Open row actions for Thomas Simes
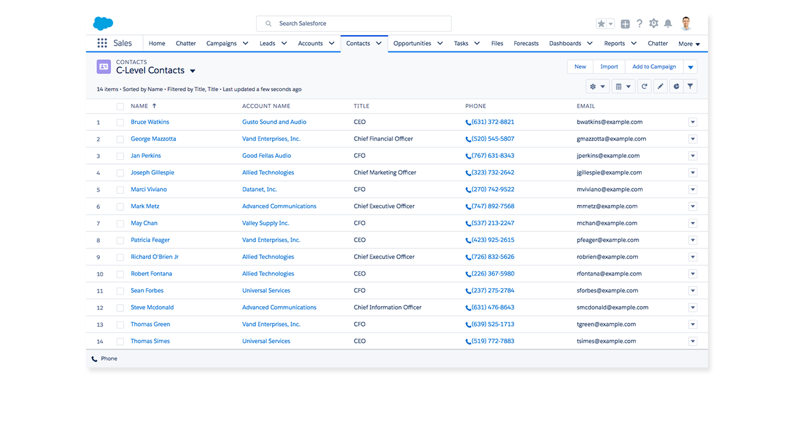Image resolution: width=794 pixels, height=423 pixels. click(693, 342)
